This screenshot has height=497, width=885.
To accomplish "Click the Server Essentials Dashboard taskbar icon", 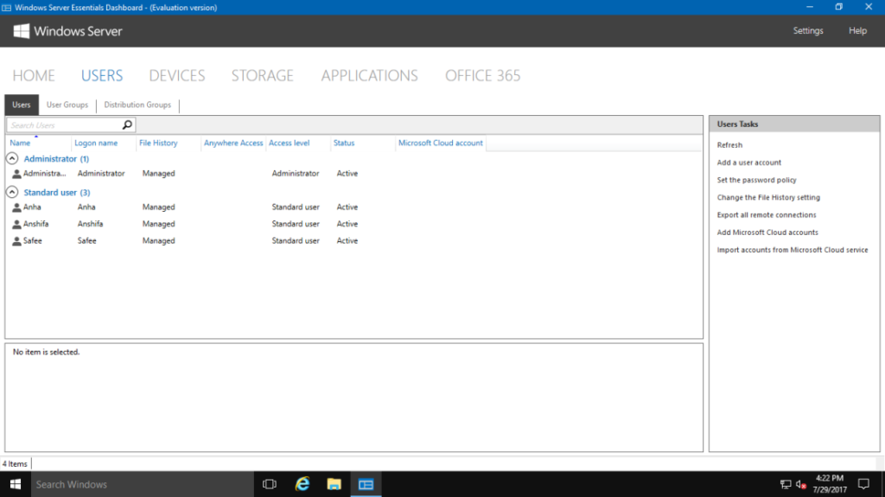I will point(366,484).
